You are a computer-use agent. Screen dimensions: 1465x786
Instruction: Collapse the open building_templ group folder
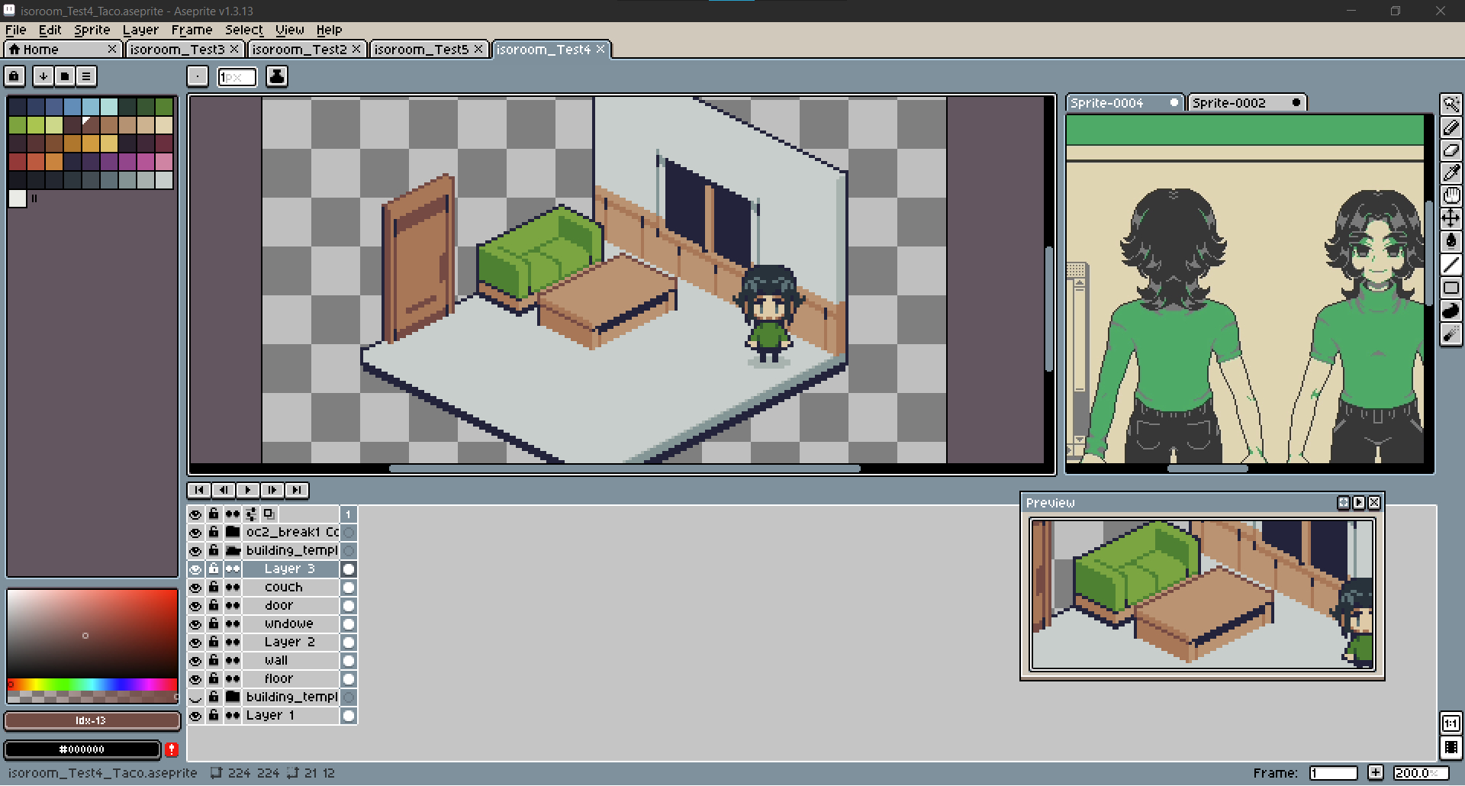(233, 550)
